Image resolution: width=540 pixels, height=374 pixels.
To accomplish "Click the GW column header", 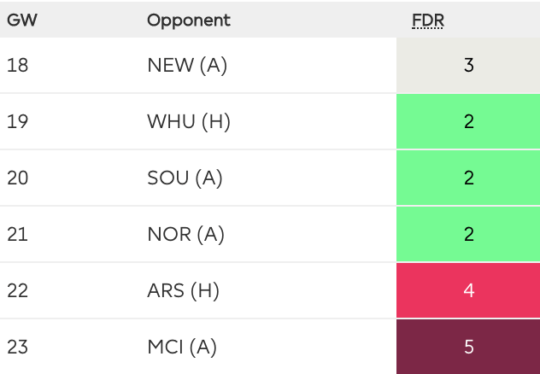I will [x=21, y=20].
